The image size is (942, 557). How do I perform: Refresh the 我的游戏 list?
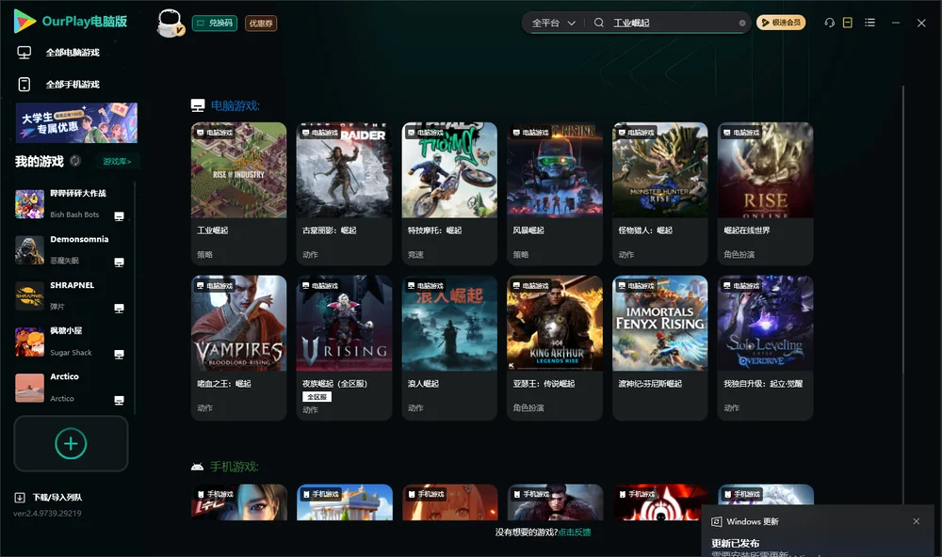click(x=75, y=161)
